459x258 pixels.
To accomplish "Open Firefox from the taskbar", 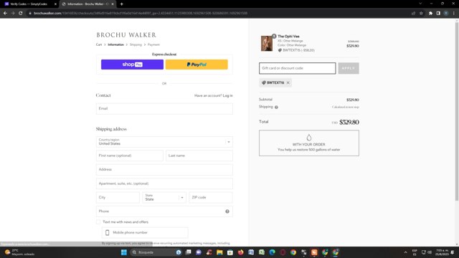I will pyautogui.click(x=241, y=252).
